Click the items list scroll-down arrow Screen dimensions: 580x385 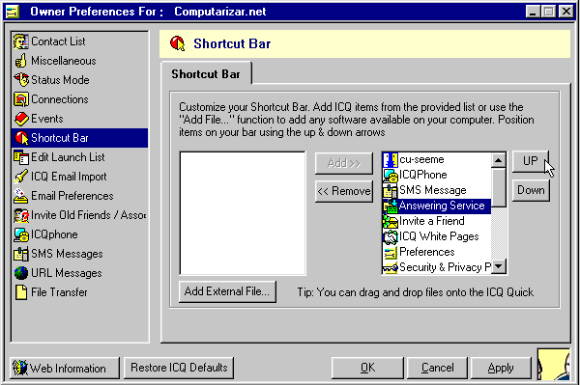click(499, 266)
